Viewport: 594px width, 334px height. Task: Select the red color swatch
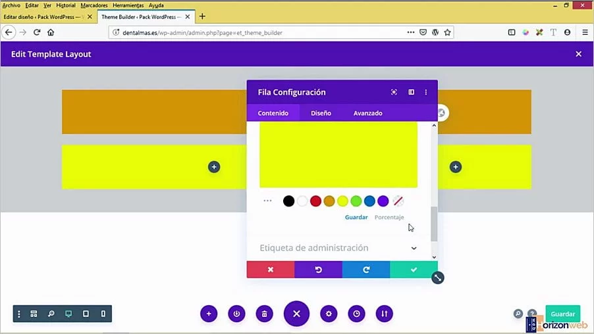[315, 201]
